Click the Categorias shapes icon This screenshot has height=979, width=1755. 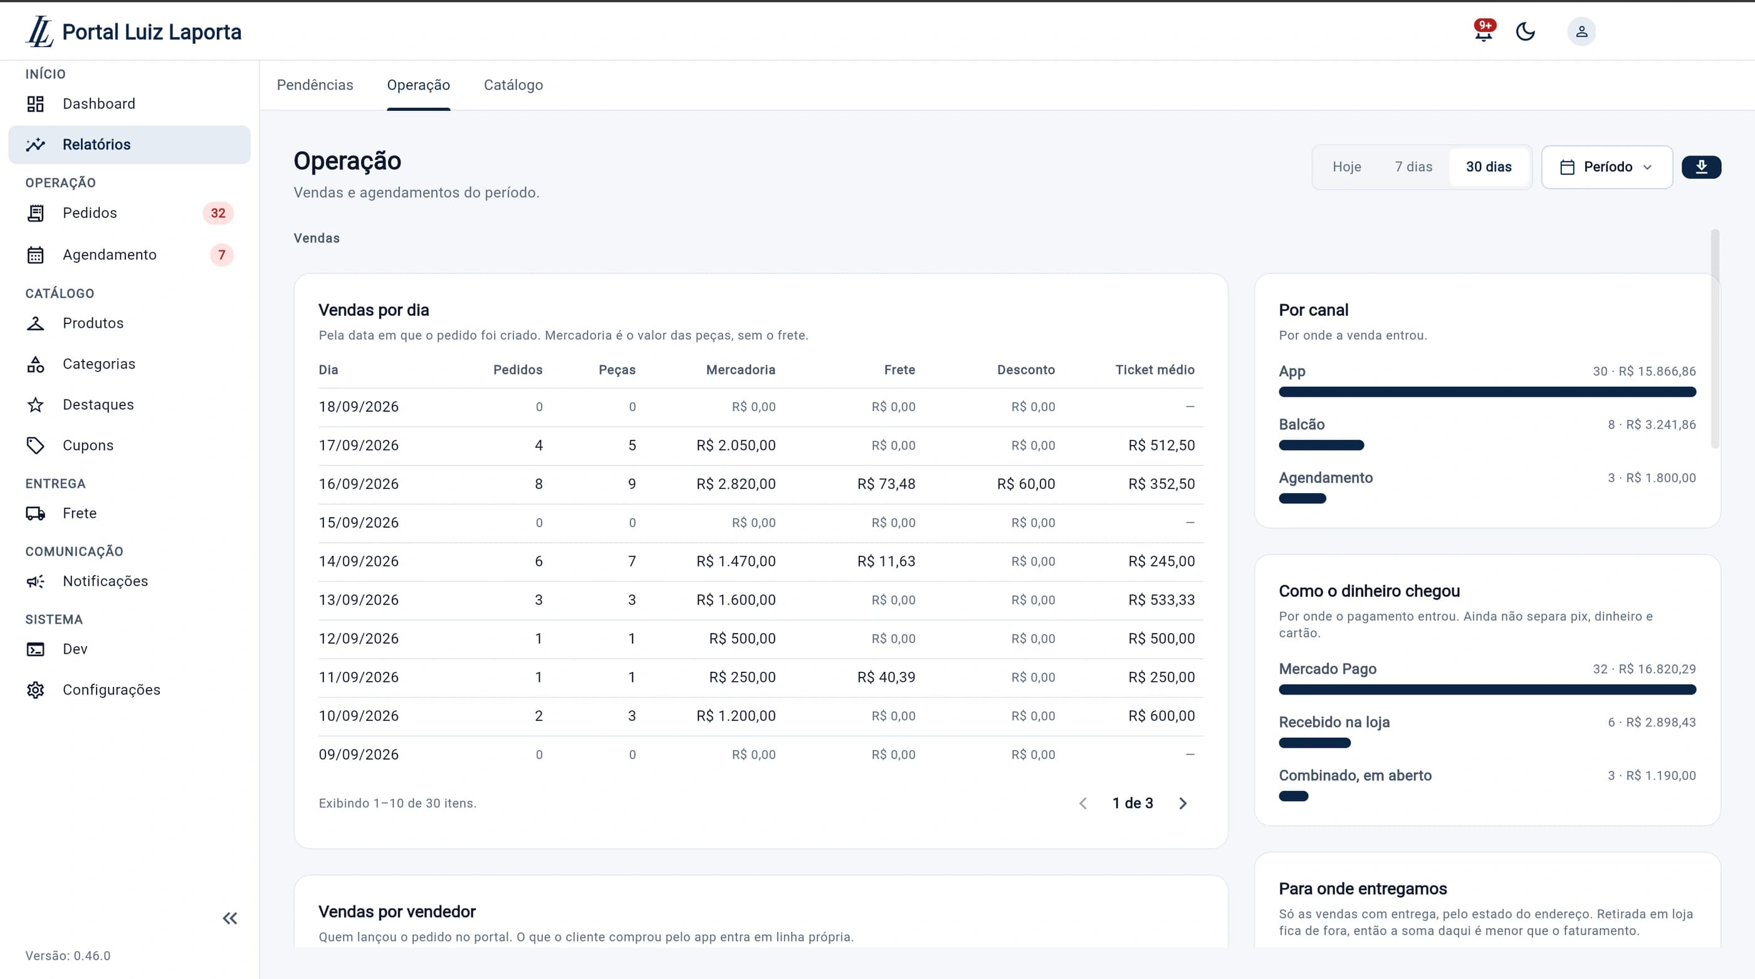tap(36, 364)
